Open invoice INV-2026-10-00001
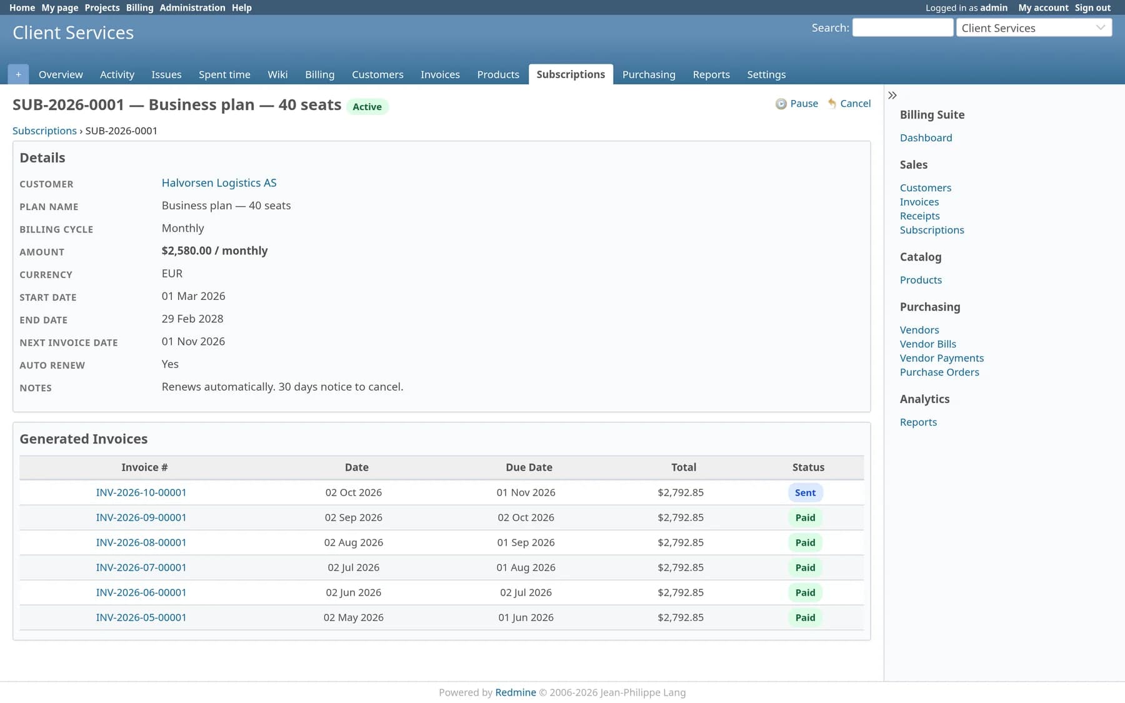This screenshot has height=703, width=1125. [141, 492]
